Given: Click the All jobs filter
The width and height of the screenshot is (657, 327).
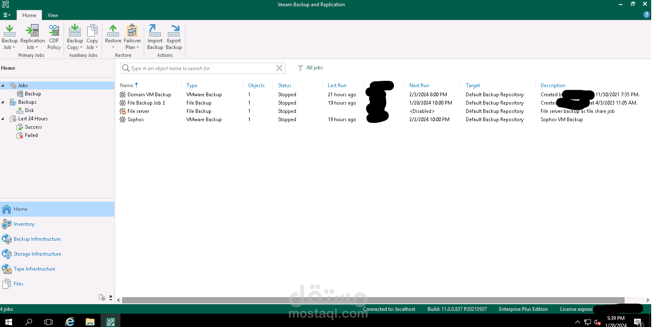Looking at the screenshot, I should 310,68.
